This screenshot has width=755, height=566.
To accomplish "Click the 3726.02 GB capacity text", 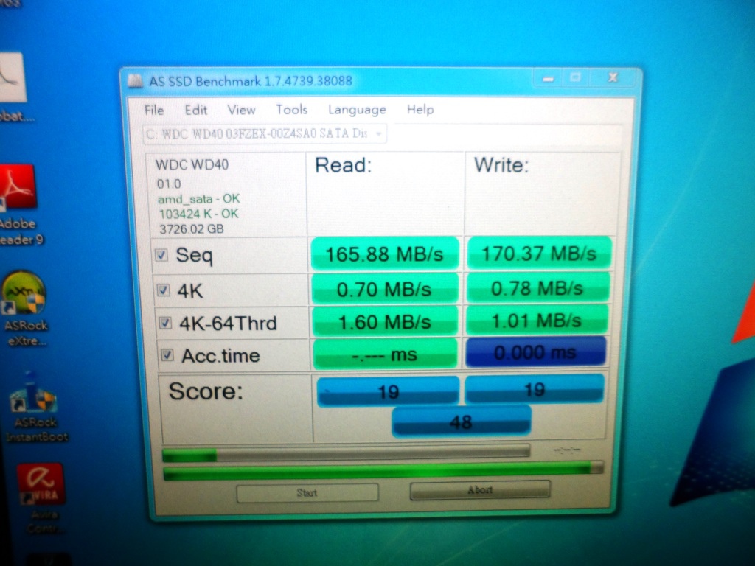I will point(191,228).
